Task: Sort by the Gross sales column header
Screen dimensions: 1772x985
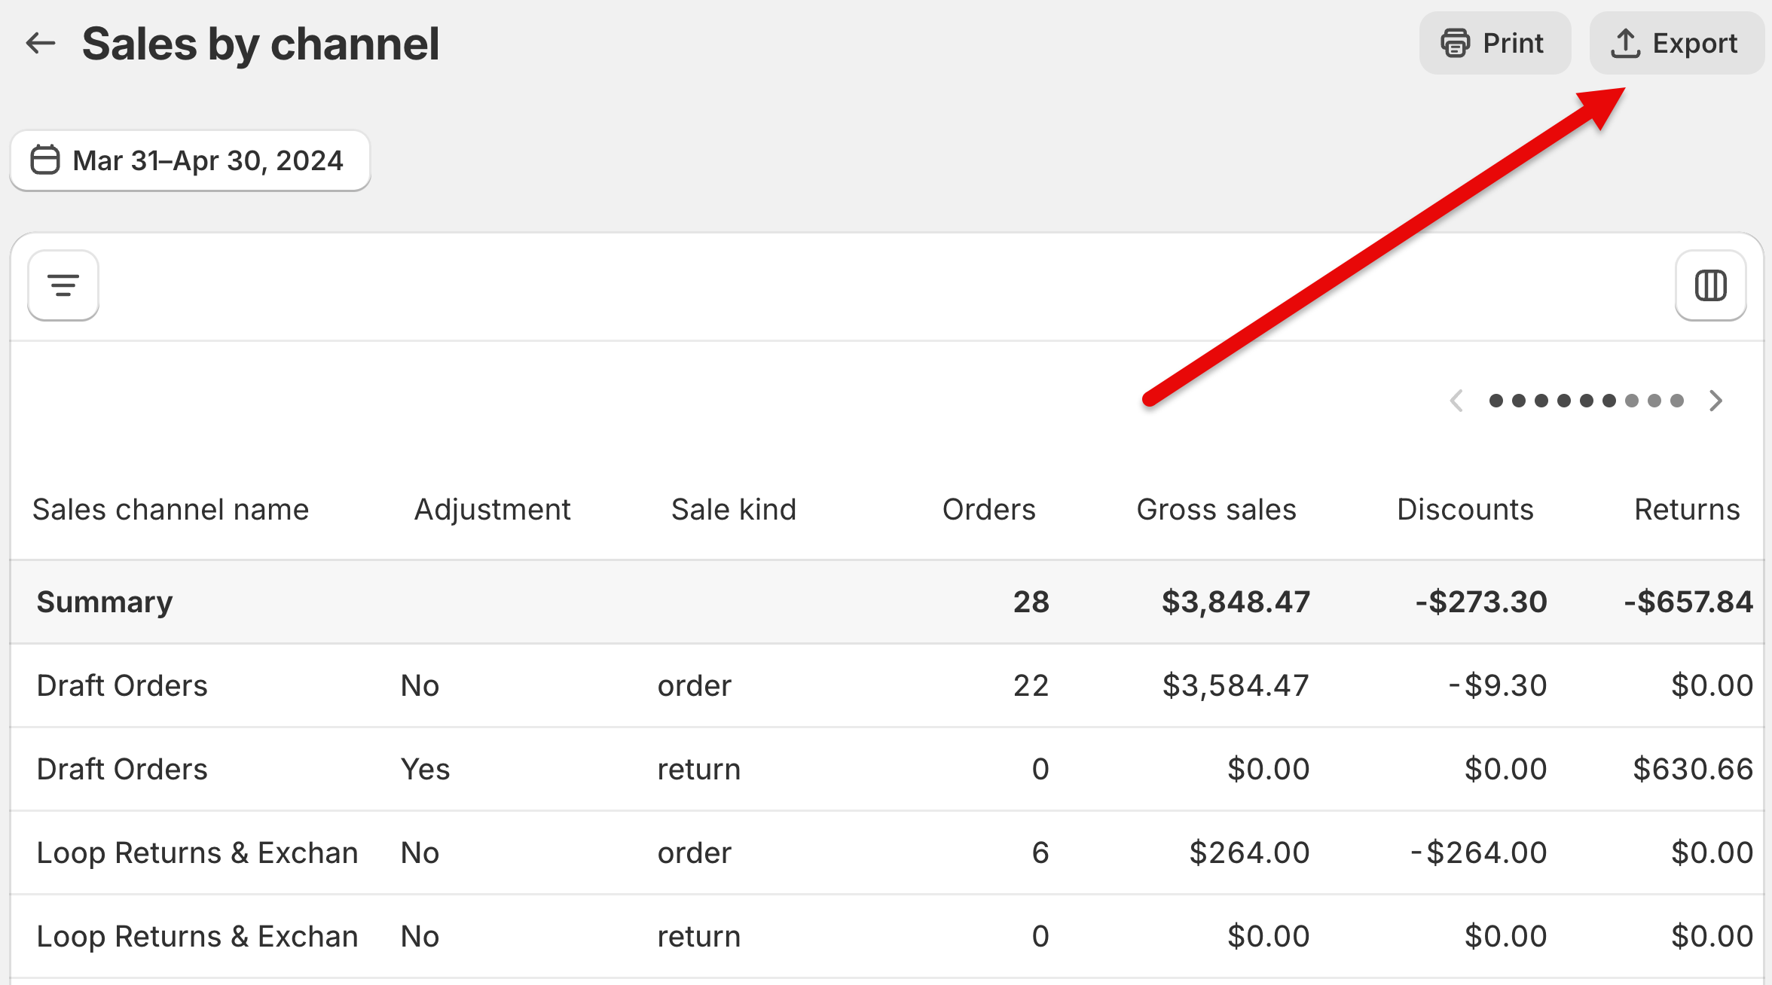Action: 1216,509
